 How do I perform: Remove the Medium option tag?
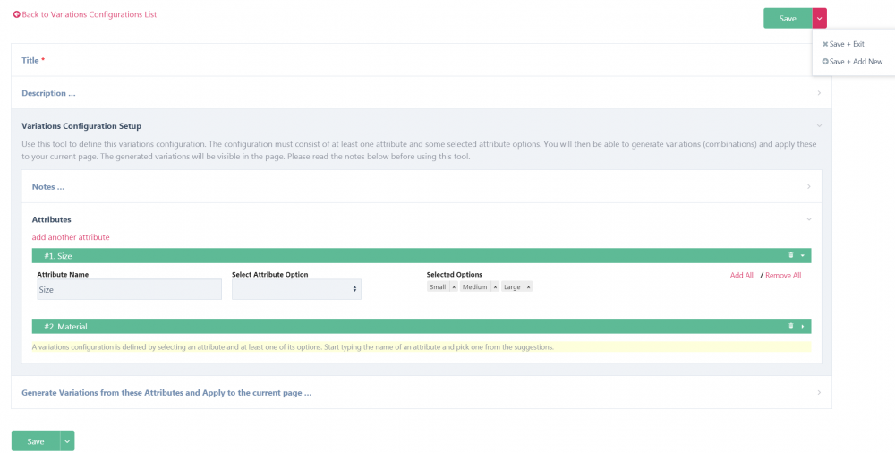(495, 287)
